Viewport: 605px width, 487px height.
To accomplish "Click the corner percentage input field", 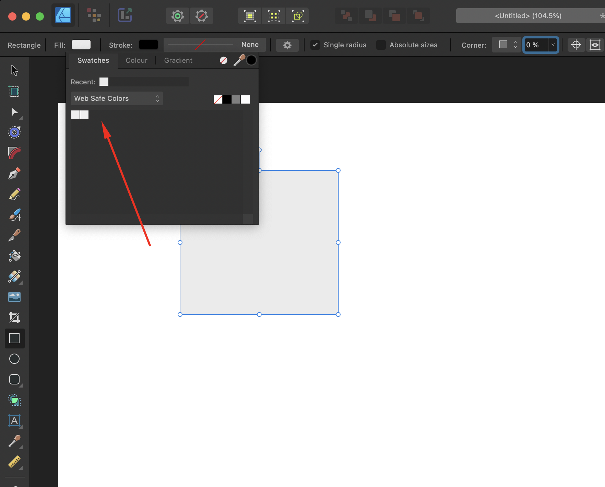I will [x=536, y=45].
